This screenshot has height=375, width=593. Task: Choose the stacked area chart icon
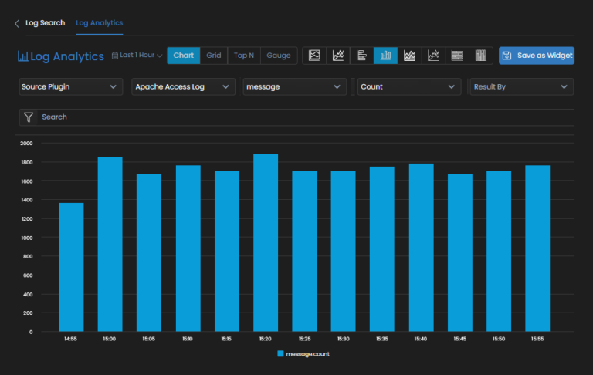[x=409, y=56]
